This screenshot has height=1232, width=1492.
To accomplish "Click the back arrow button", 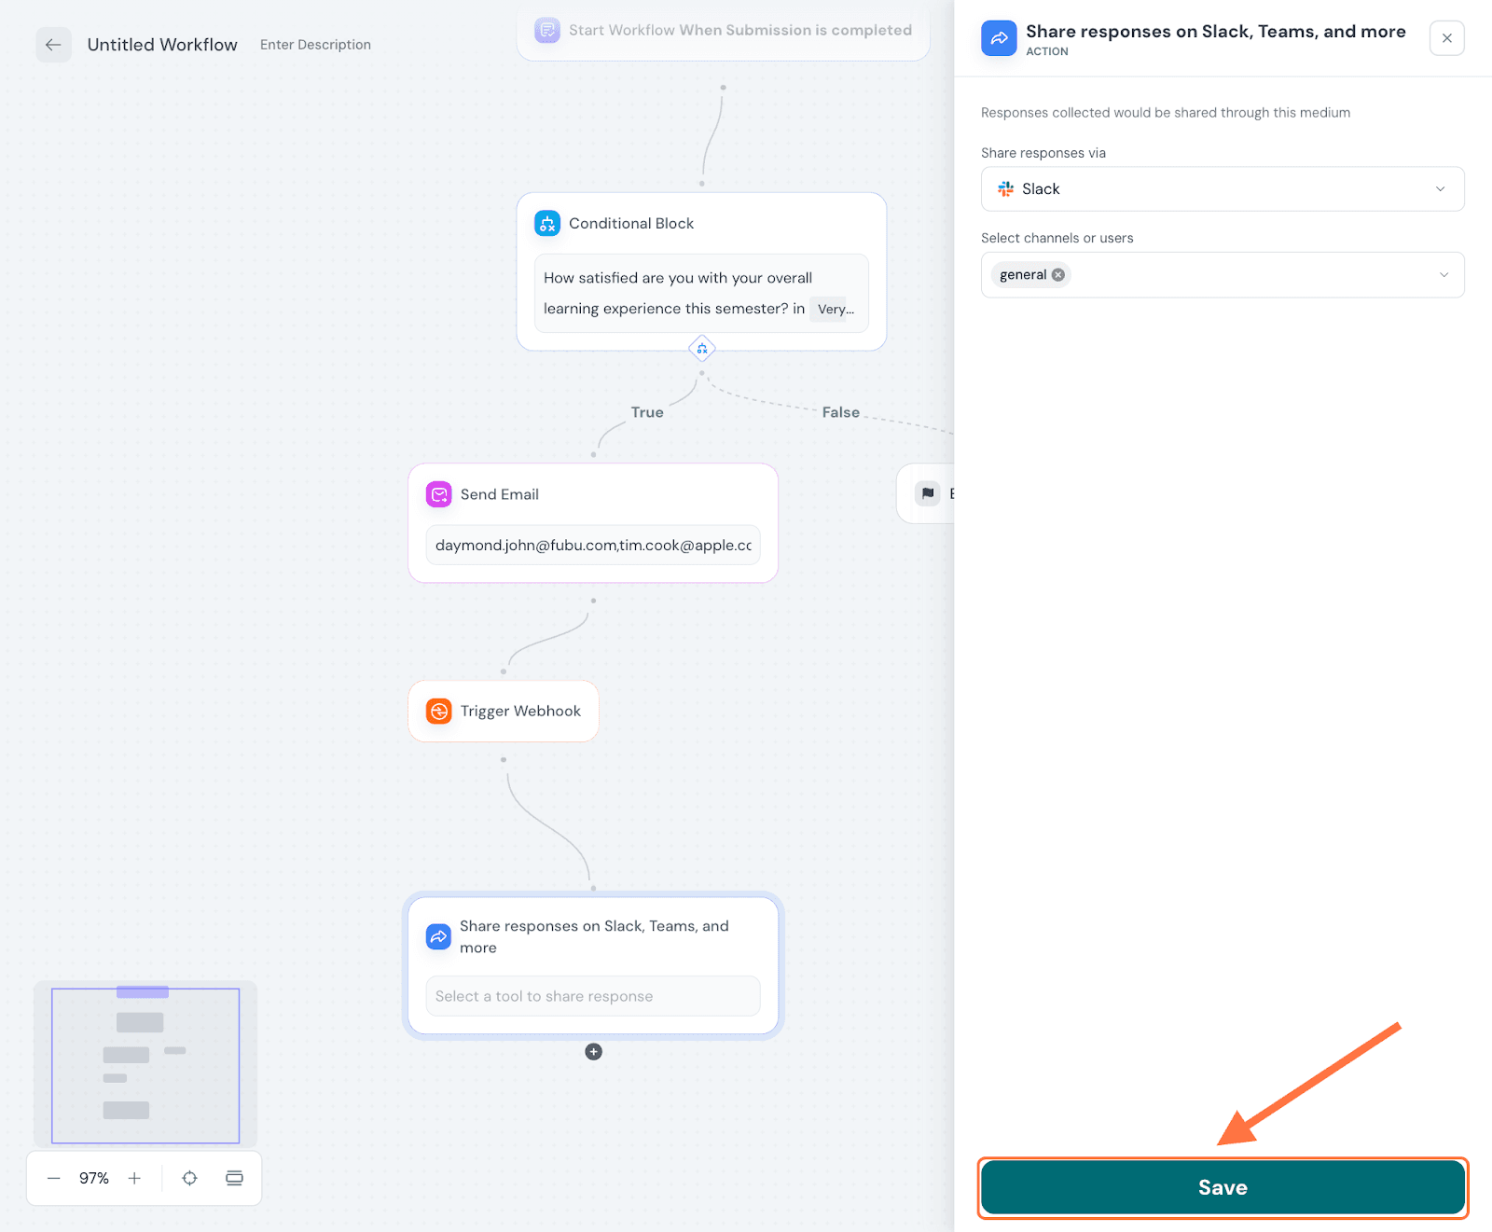I will point(53,45).
